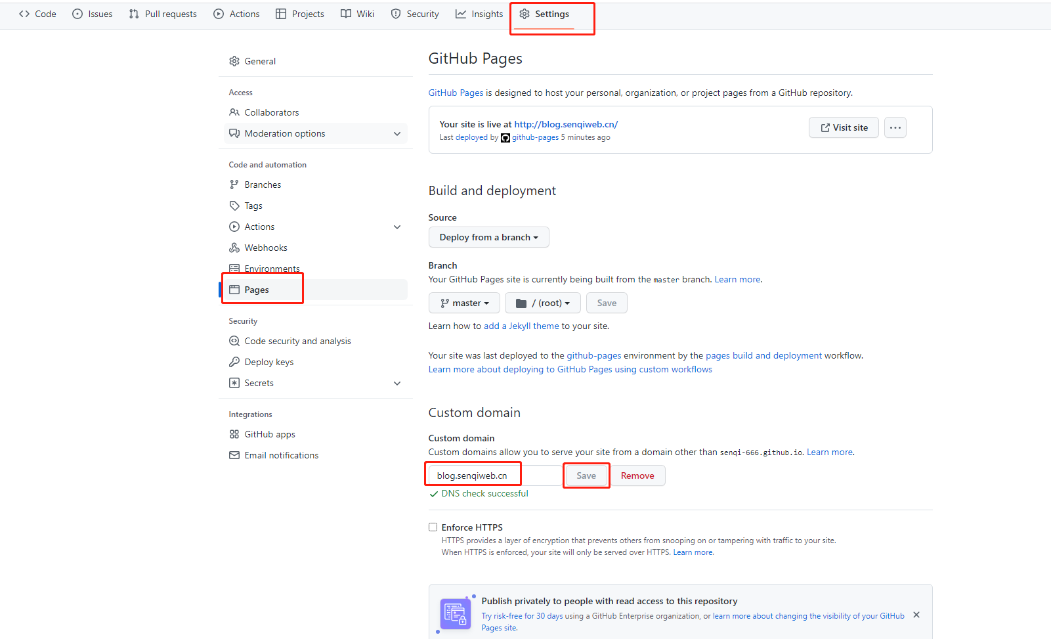The image size is (1051, 639).
Task: Go to Pull requests tab
Action: click(163, 14)
